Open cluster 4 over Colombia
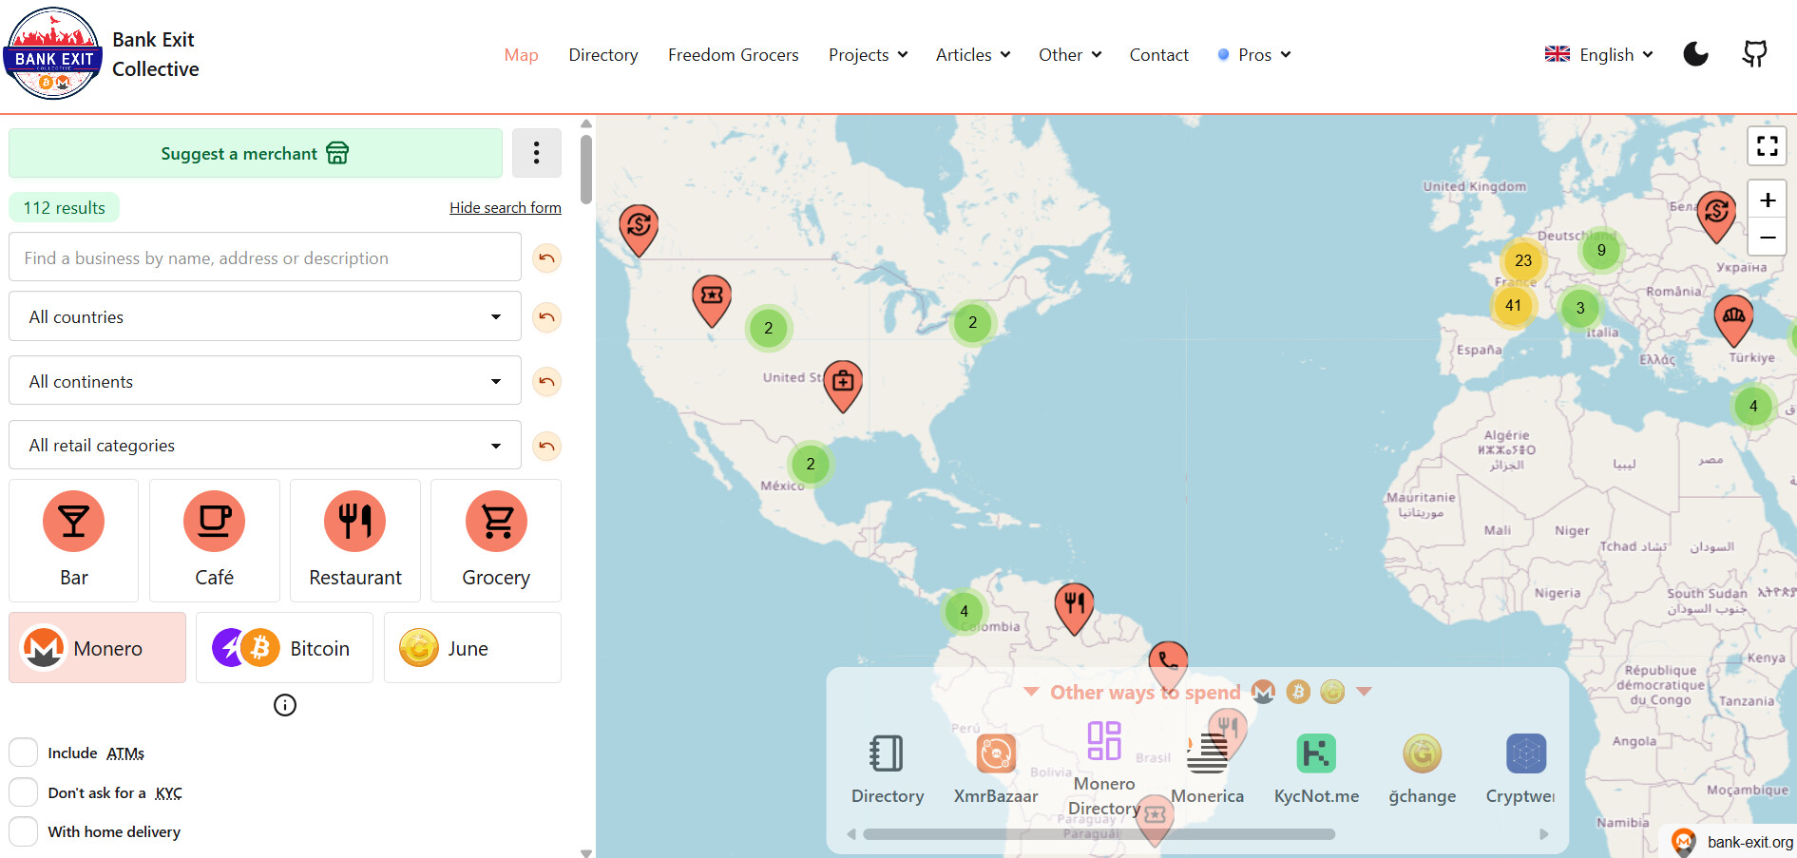 click(x=964, y=611)
